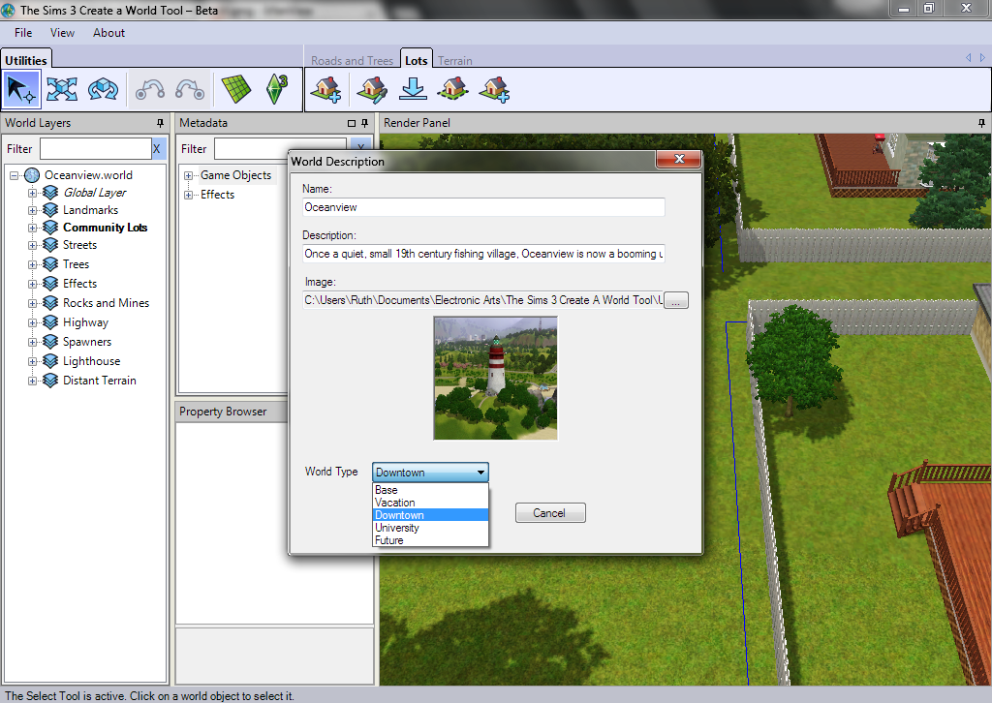Click the blue download arrow lot icon

click(x=414, y=90)
